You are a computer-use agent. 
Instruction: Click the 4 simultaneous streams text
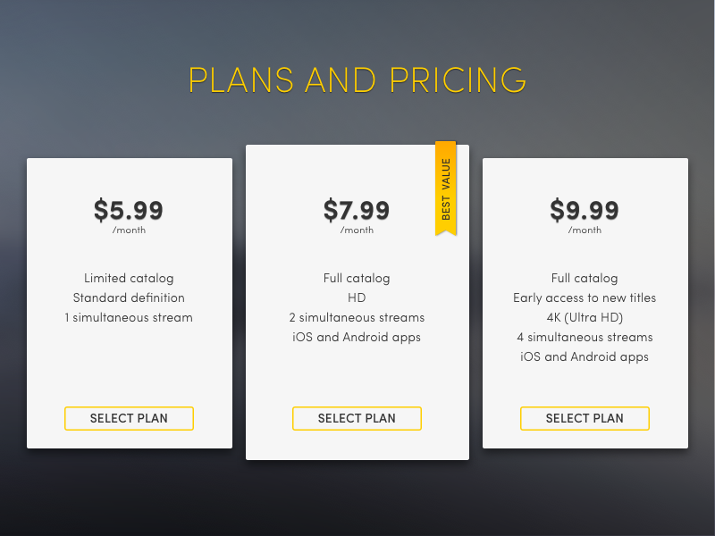585,338
